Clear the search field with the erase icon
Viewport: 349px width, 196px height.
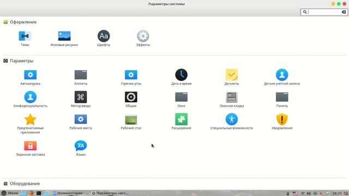344,12
